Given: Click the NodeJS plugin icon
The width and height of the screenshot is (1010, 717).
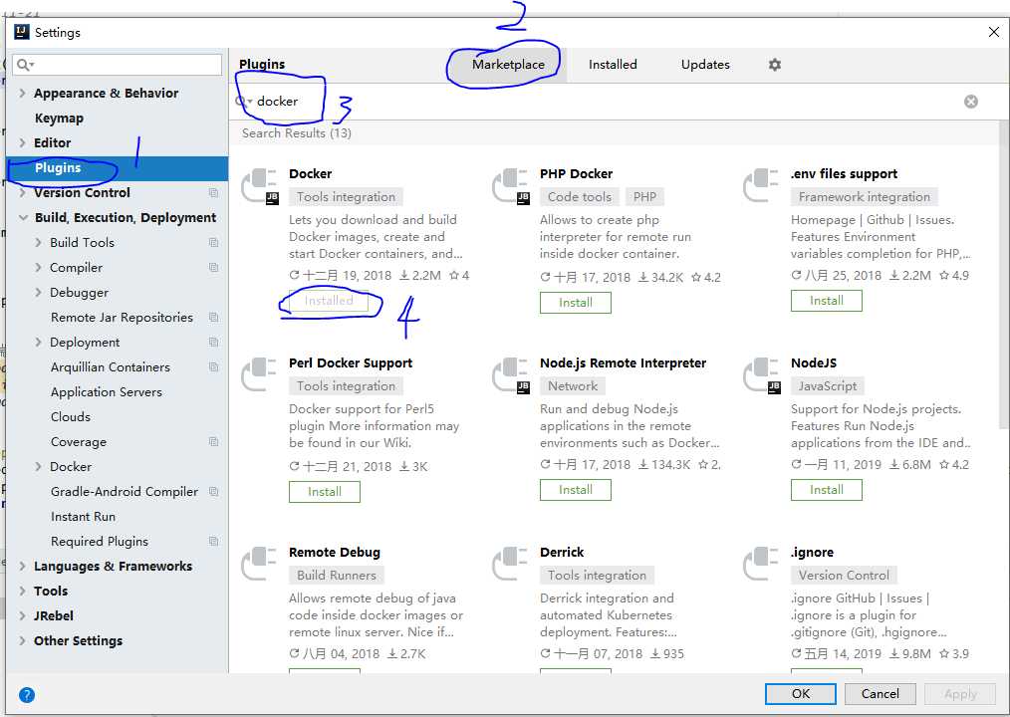Looking at the screenshot, I should point(762,375).
